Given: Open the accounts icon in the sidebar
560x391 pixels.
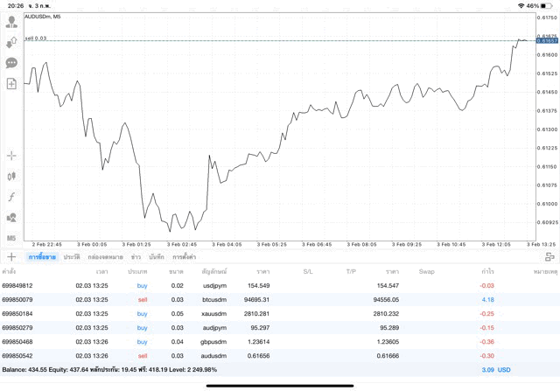Looking at the screenshot, I should coord(11,22).
